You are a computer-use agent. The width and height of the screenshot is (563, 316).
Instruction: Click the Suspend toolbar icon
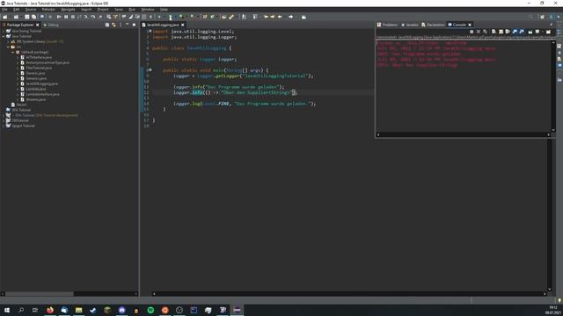(66, 17)
